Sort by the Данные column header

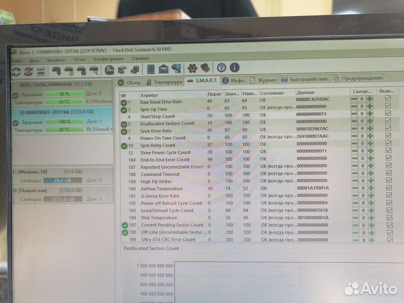(x=322, y=92)
